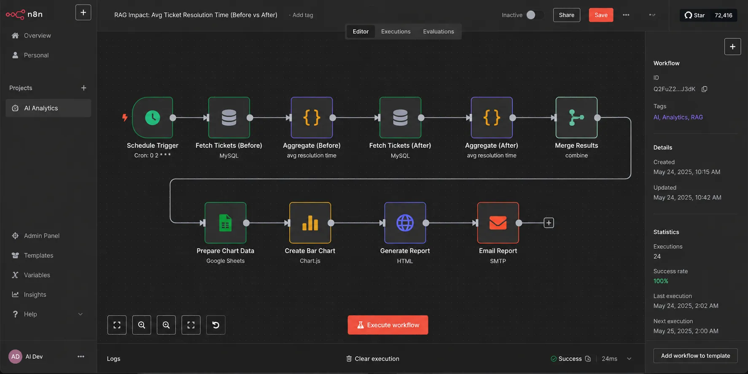Reset the canvas zoom with the arrow icon
Screen dimensions: 748x374
[x=215, y=325]
